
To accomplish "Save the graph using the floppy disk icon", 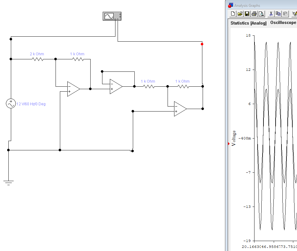I will [x=247, y=14].
